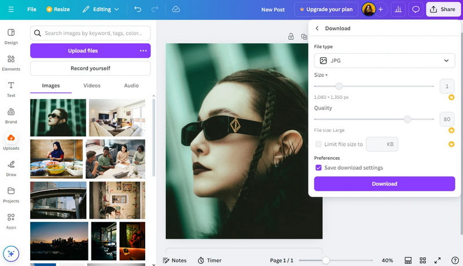Open the analytics bar chart icon

pos(398,9)
